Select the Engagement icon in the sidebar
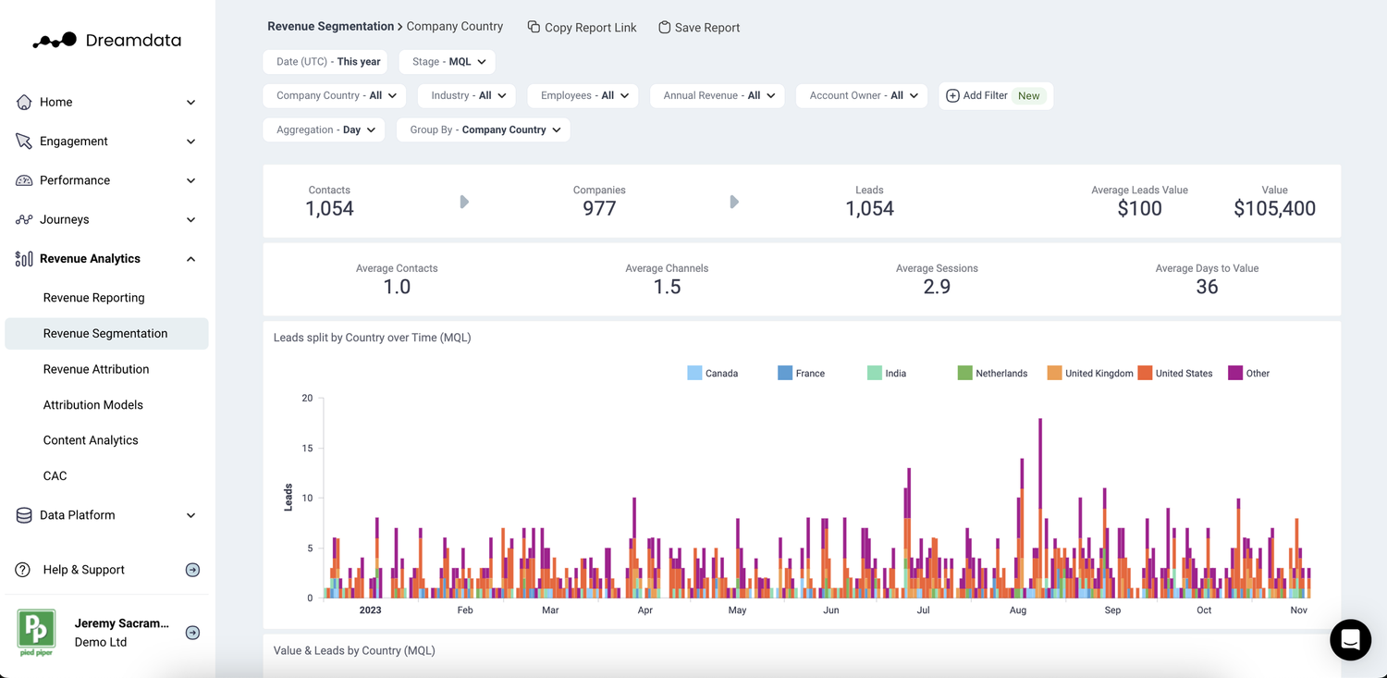Image resolution: width=1387 pixels, height=678 pixels. 23,141
